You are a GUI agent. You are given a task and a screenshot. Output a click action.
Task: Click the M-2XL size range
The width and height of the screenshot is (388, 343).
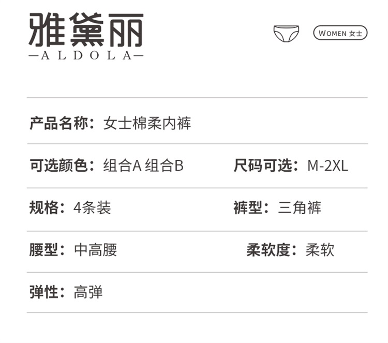327,166
